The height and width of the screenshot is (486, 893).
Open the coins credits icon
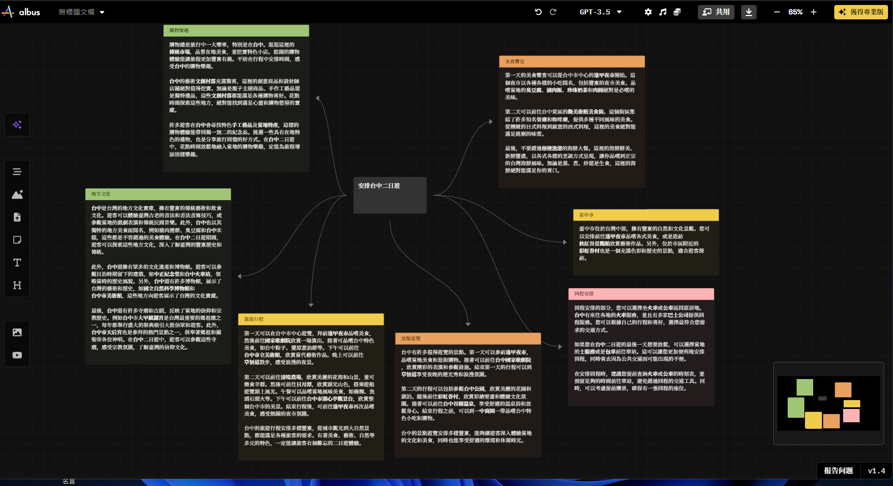pos(677,12)
